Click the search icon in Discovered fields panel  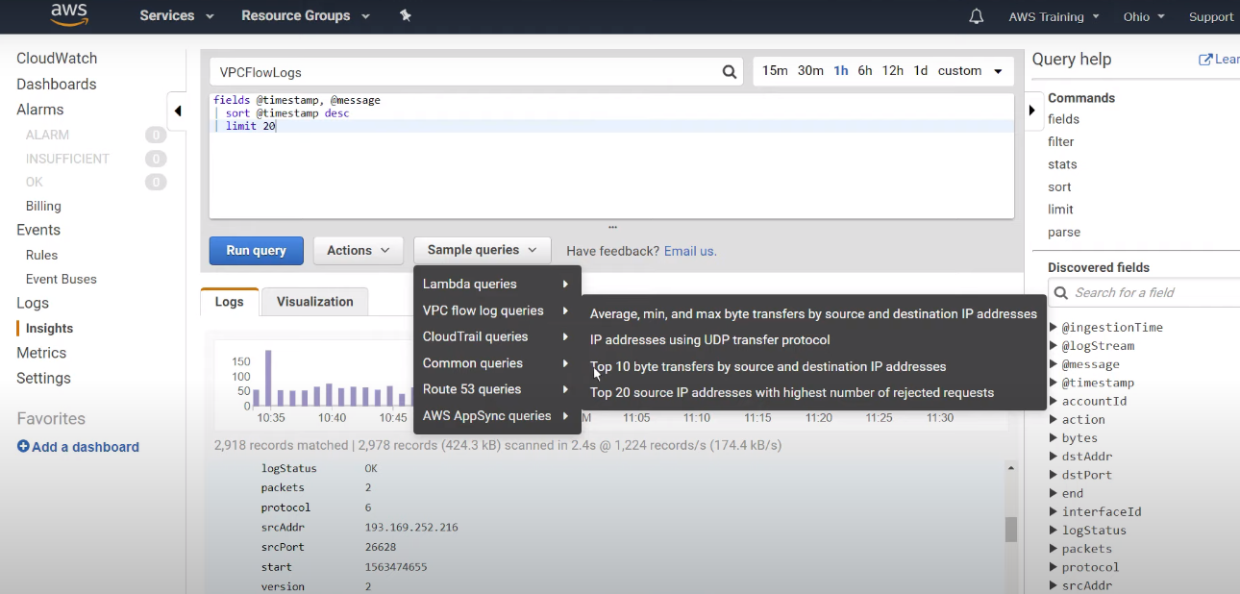tap(1059, 292)
